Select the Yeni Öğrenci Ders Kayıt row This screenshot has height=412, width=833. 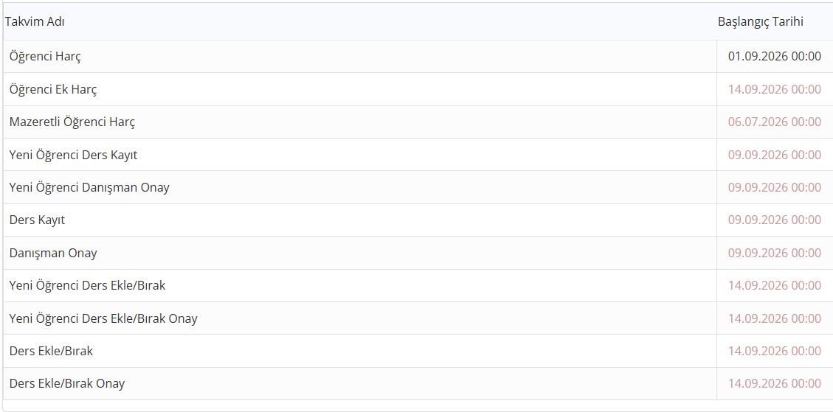pos(418,155)
